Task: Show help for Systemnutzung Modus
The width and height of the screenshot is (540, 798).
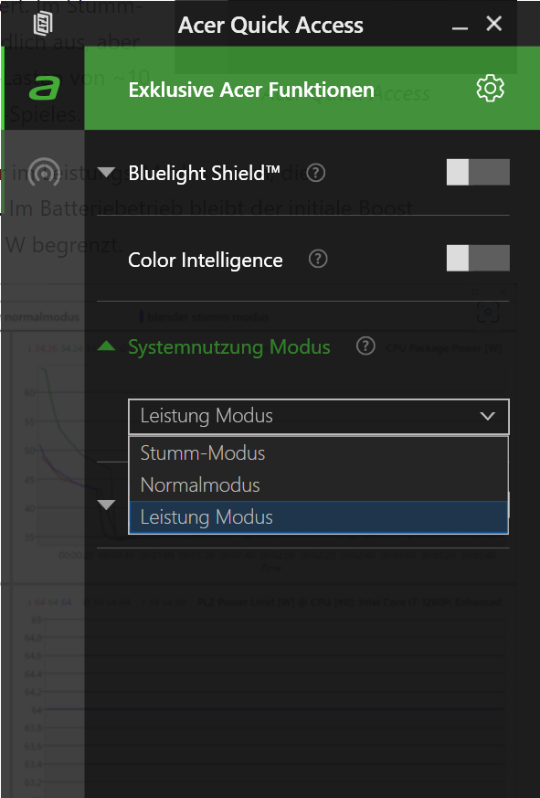Action: 365,346
